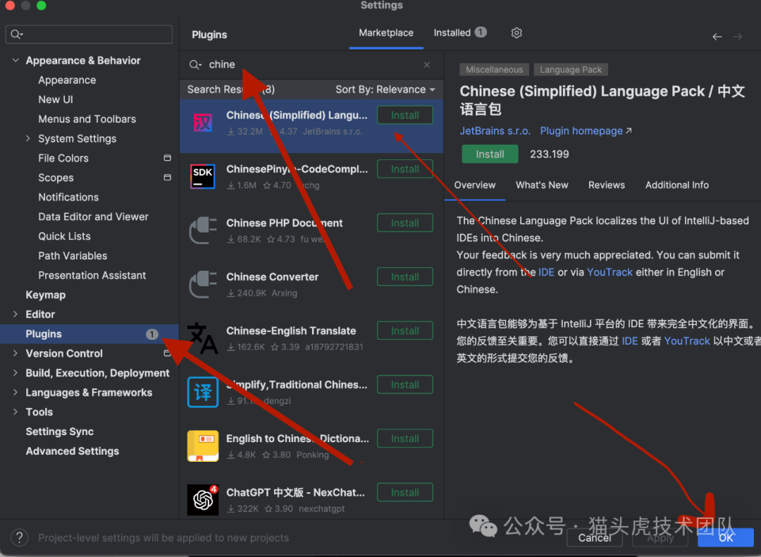
Task: Open the Reviews tab
Action: [x=606, y=185]
